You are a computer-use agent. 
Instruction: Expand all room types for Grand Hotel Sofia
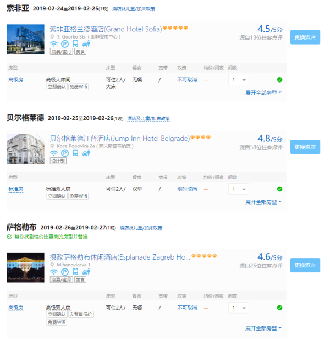click(x=263, y=93)
